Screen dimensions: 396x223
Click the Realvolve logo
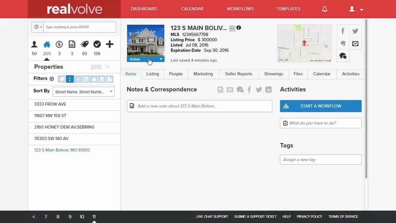[x=74, y=9]
